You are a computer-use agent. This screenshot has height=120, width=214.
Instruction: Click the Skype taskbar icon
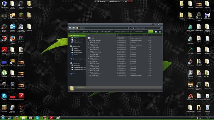click(x=37, y=118)
